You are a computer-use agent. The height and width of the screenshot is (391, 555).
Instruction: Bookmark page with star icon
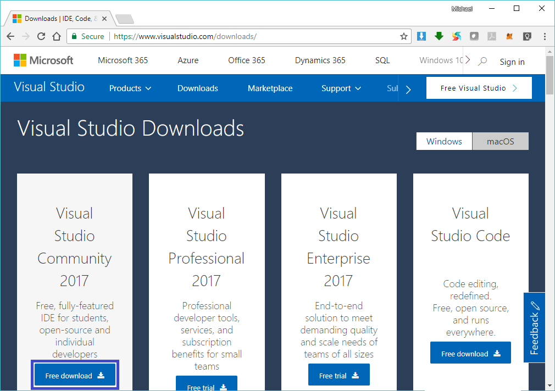(x=403, y=36)
